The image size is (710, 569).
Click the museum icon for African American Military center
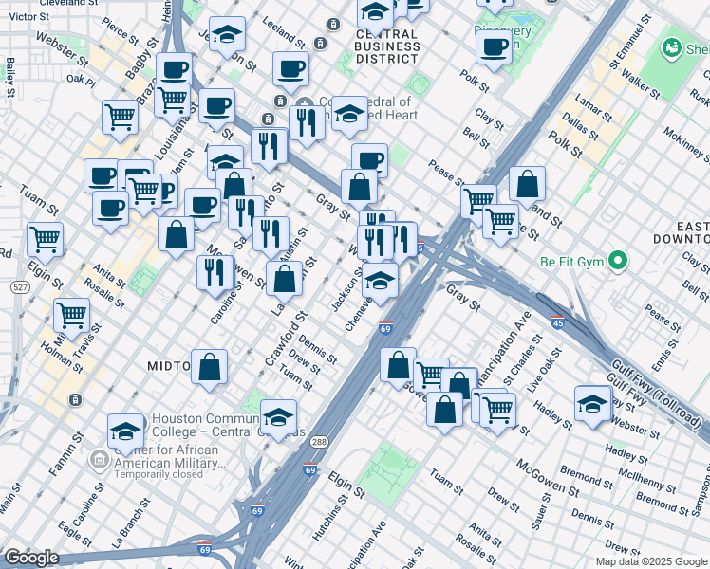(99, 460)
